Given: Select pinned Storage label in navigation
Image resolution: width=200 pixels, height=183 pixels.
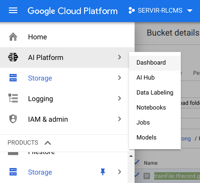Looking at the screenshot, I should coord(40,78).
